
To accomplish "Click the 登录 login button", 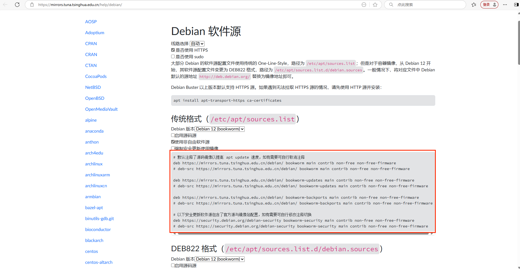I will pos(489,5).
